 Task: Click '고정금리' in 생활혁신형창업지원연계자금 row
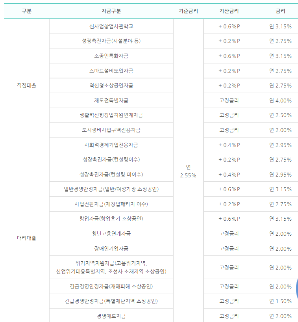[229, 115]
